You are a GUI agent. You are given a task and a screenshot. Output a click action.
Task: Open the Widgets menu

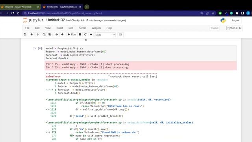(x=96, y=28)
